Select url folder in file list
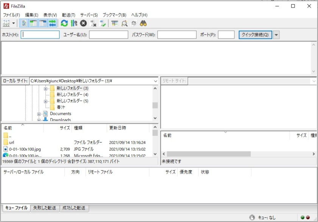The image size is (318, 222). click(x=77, y=143)
